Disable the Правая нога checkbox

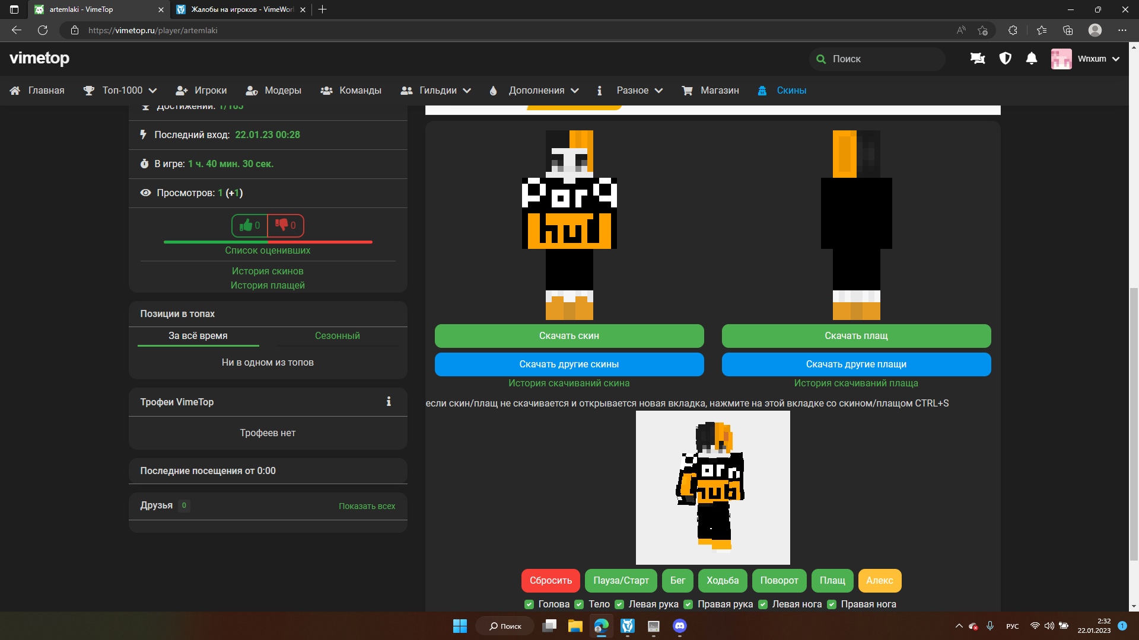[832, 604]
